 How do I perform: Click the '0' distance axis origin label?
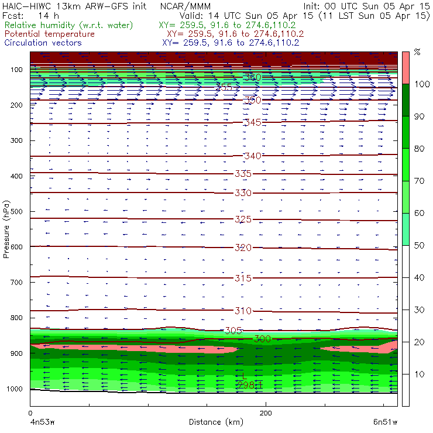tap(30, 413)
